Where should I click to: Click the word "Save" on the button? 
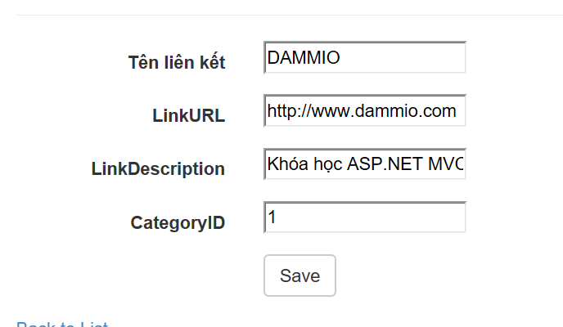pyautogui.click(x=300, y=275)
